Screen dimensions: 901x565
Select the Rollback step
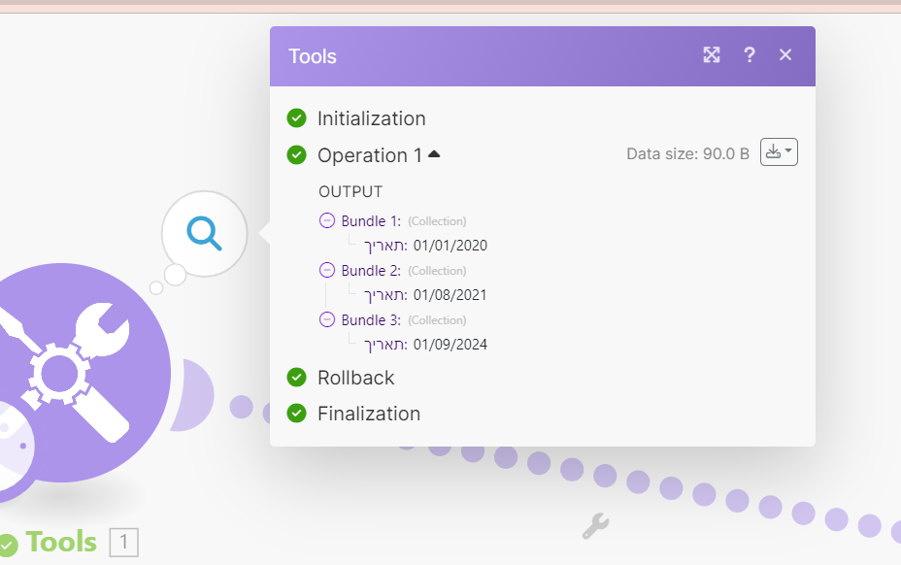pos(355,378)
